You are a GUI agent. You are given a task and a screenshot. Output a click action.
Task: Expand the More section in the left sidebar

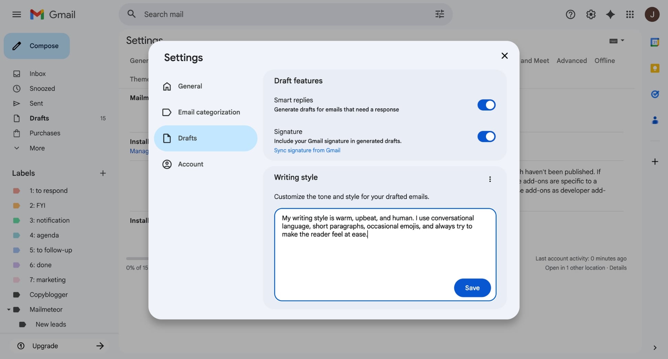36,148
